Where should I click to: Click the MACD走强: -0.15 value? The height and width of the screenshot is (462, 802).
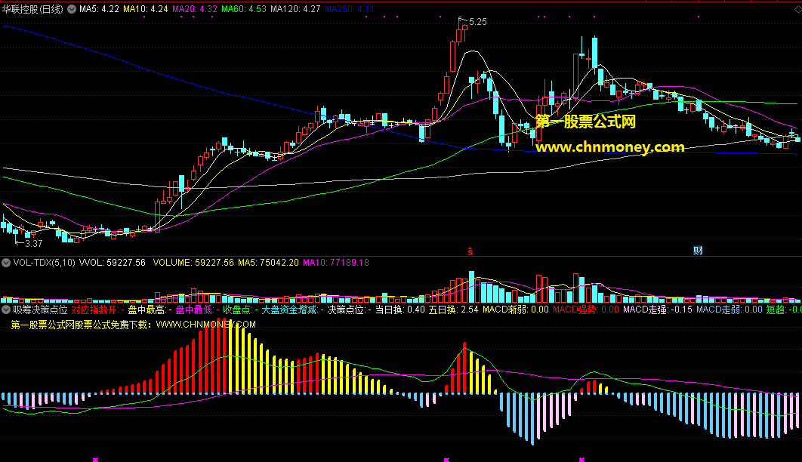point(658,310)
